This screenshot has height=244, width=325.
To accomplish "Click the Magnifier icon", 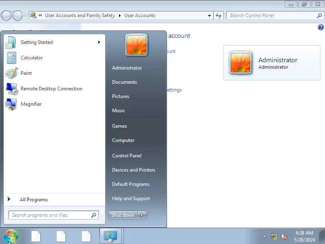I will coord(11,104).
